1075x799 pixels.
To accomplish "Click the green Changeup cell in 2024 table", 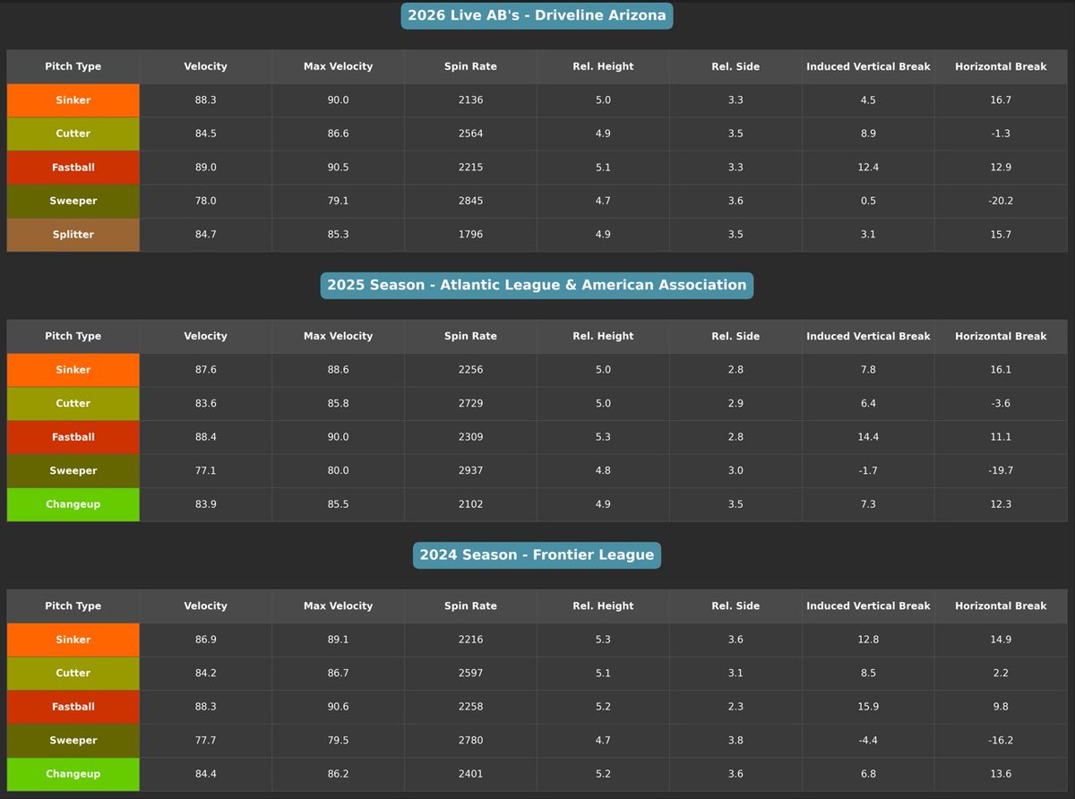I will pyautogui.click(x=73, y=774).
